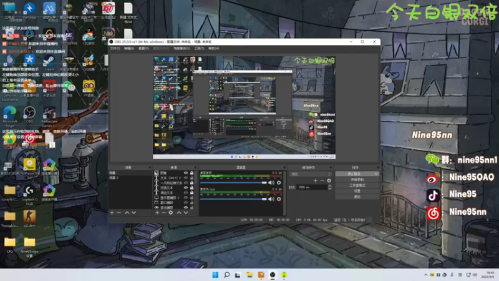Click 开始录制 start recording button
Screen dimensions: 499x281
[x=357, y=180]
